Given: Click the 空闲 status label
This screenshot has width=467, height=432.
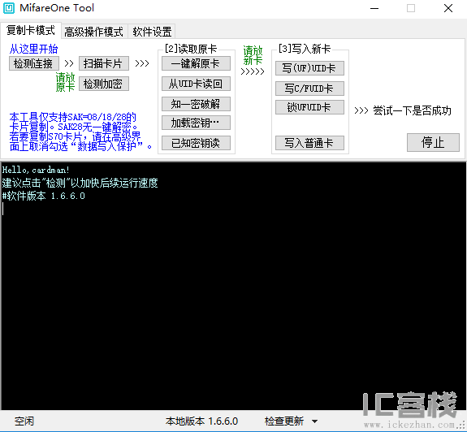Looking at the screenshot, I should (x=24, y=421).
